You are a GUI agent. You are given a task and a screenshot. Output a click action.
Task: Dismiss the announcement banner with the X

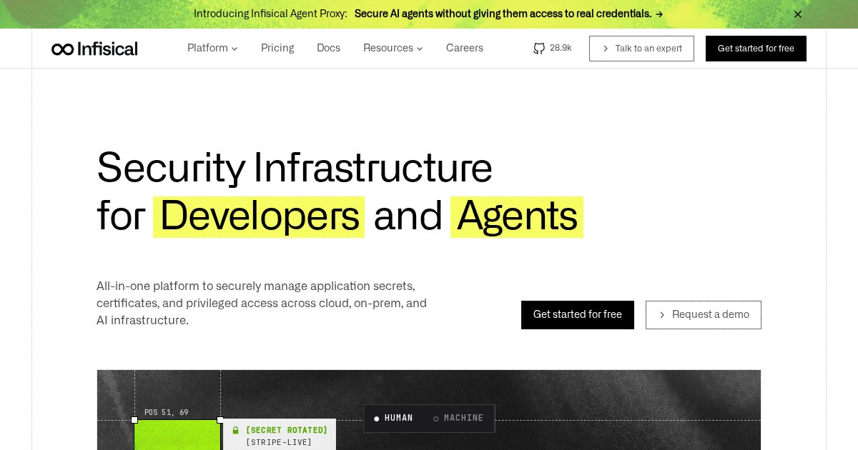click(798, 14)
